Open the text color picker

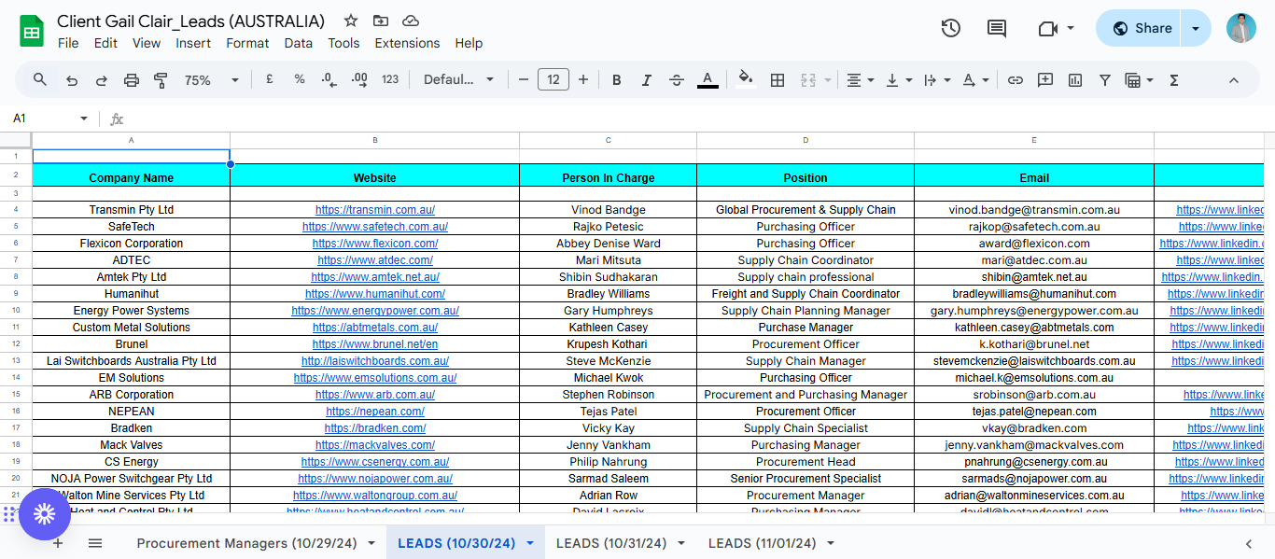(708, 80)
